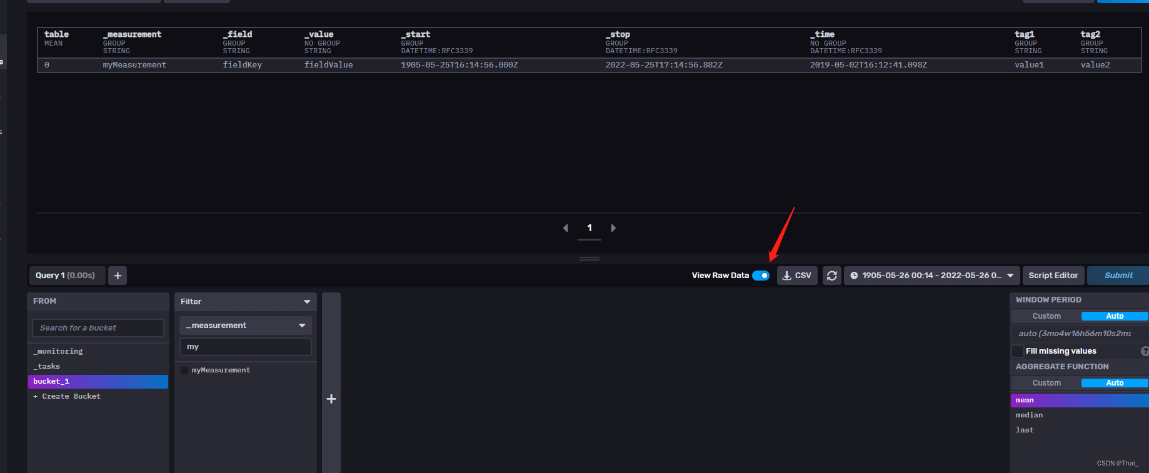Screen dimensions: 1149x473
Task: Select Auto for window period
Action: pos(1115,316)
